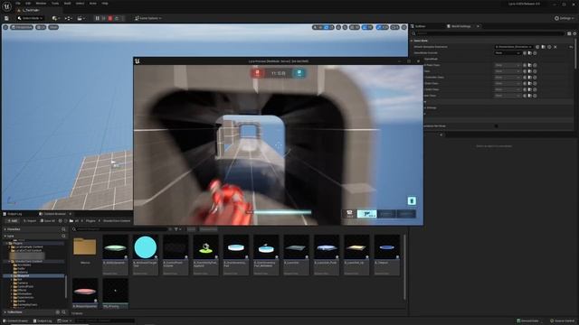Click the red team score HUD icon

pos(257,73)
